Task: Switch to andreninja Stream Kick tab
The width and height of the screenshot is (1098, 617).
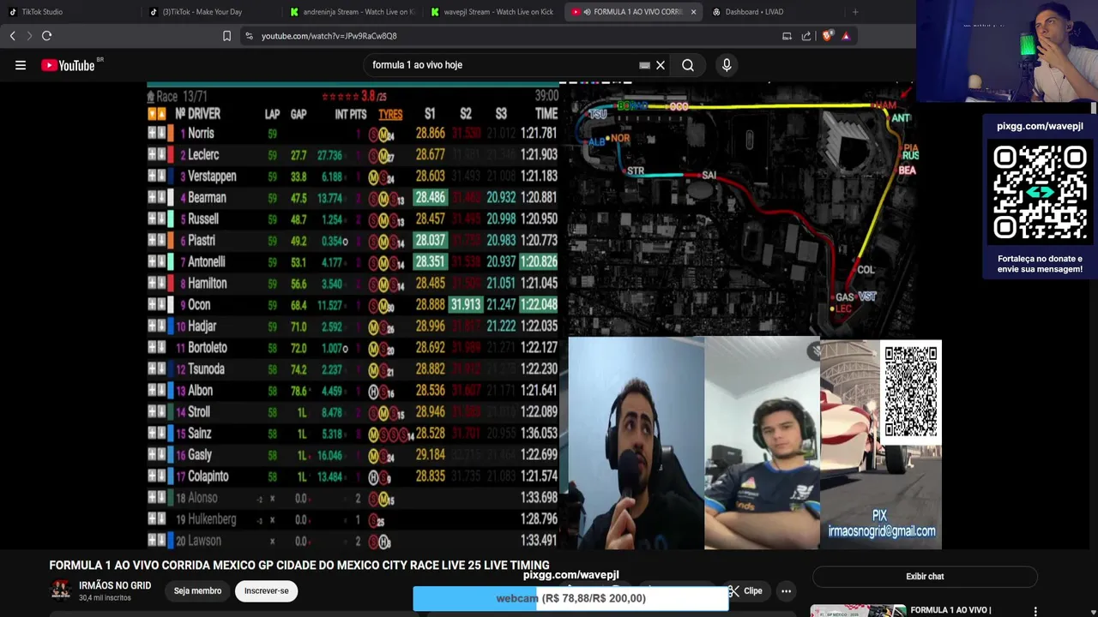Action: coord(352,12)
